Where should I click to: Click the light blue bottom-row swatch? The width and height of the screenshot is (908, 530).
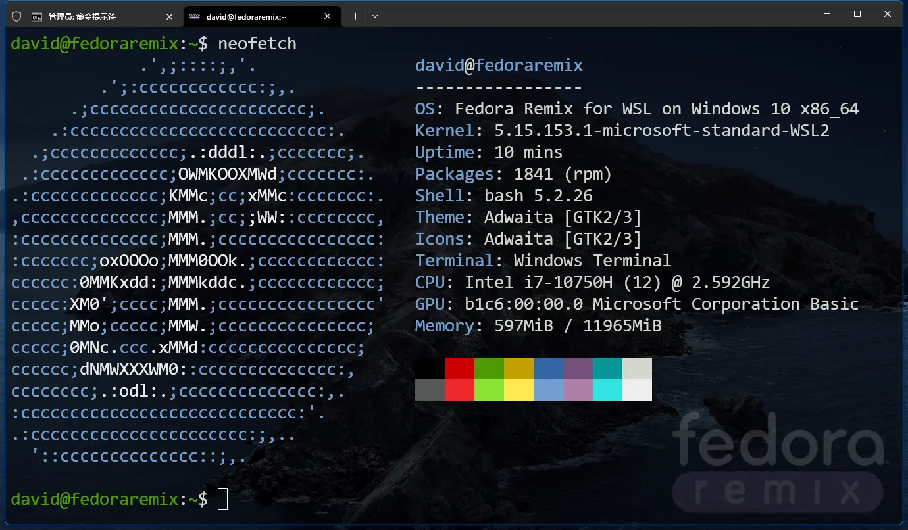point(548,390)
